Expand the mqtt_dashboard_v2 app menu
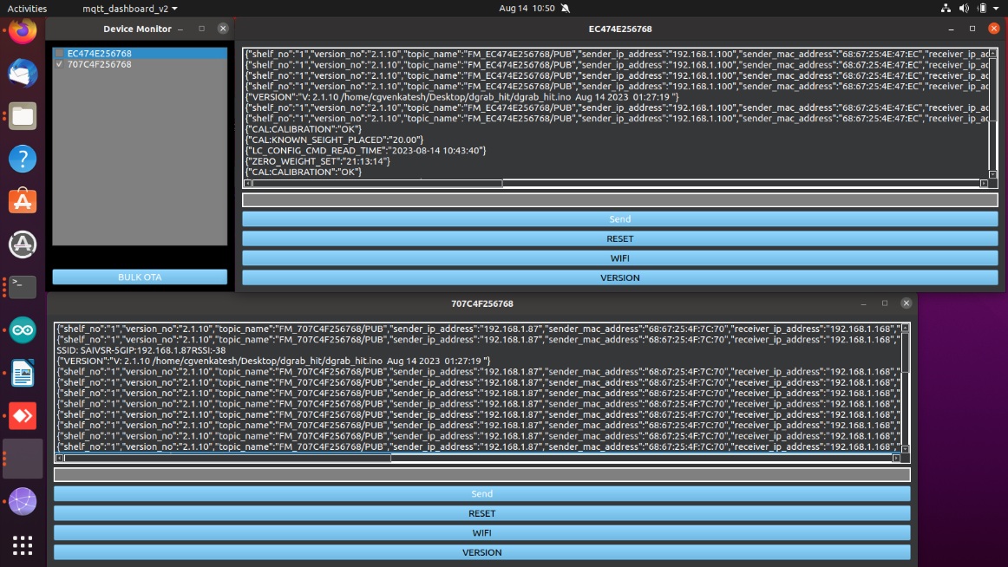This screenshot has width=1008, height=567. (130, 9)
